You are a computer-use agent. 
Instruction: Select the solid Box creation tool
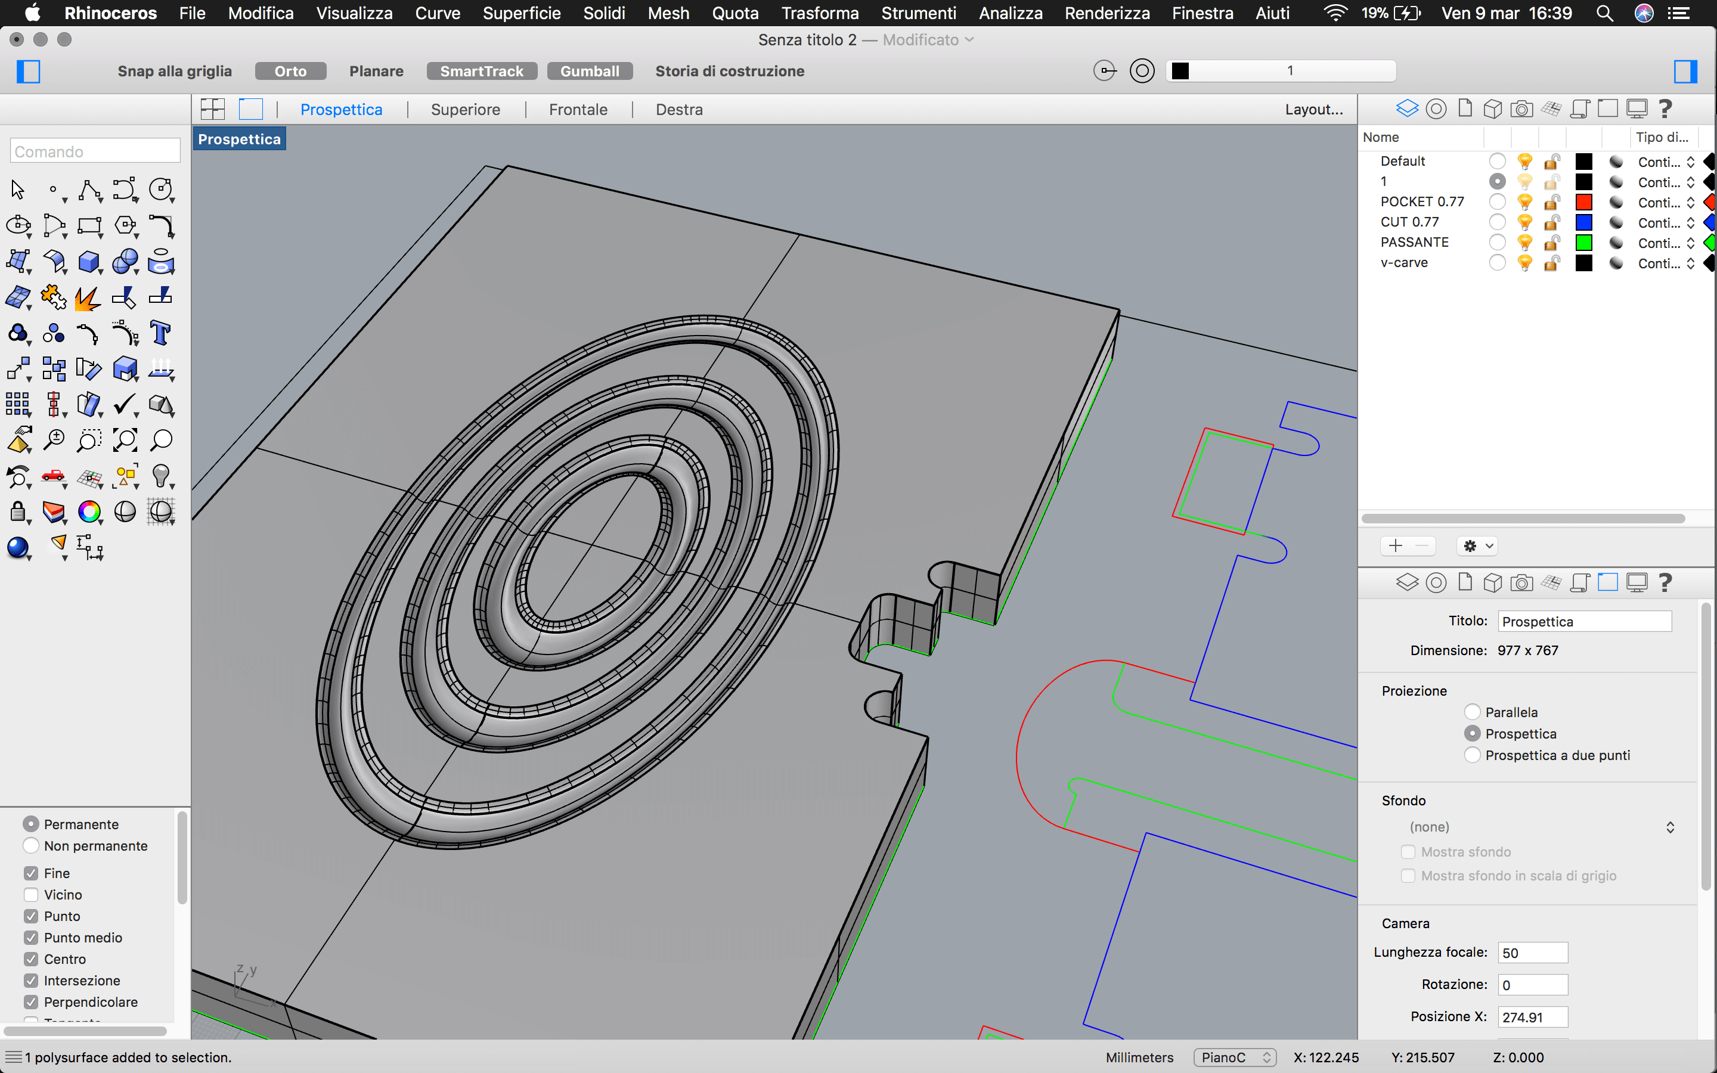(89, 262)
